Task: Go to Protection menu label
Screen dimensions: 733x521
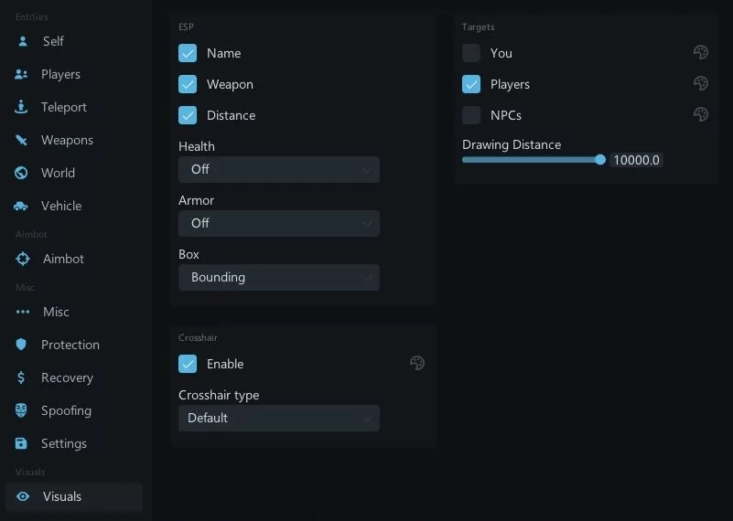Action: click(70, 345)
